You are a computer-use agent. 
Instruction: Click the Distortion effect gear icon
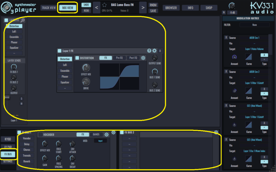click(x=143, y=58)
